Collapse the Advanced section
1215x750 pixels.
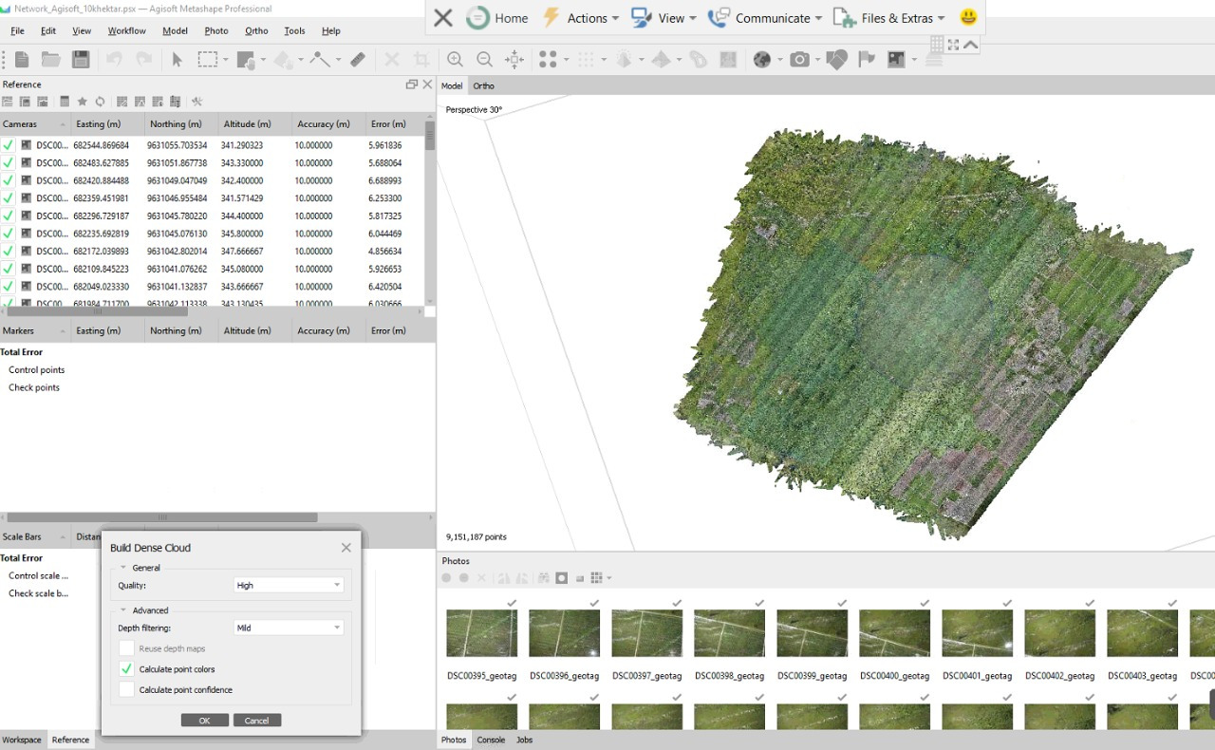point(123,610)
